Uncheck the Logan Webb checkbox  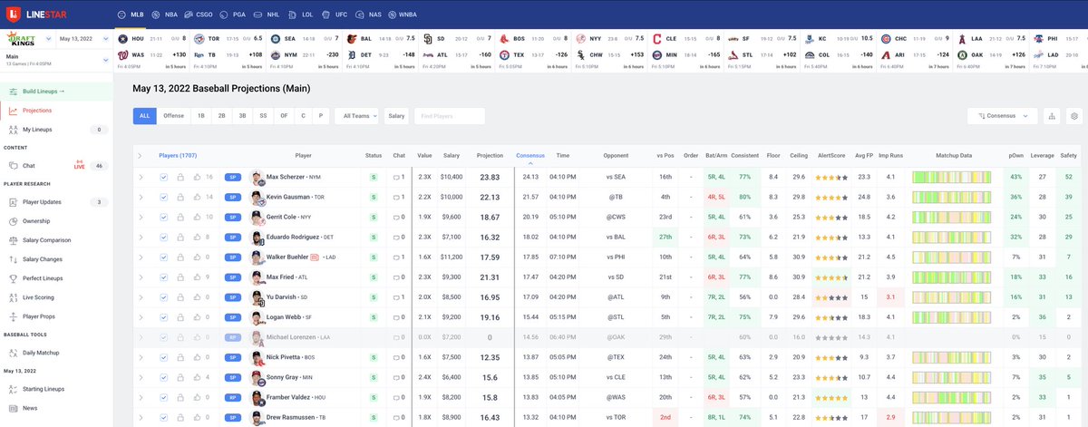(x=164, y=318)
